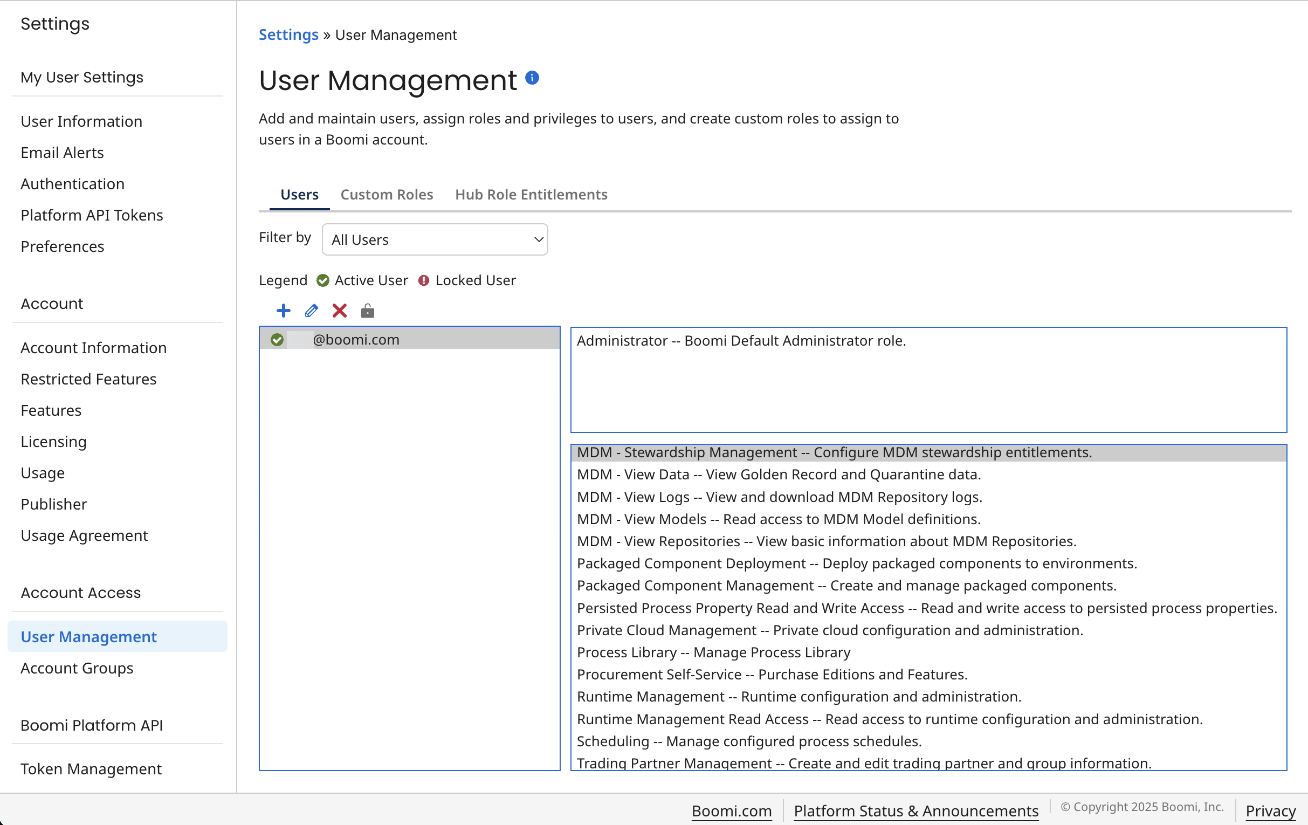
Task: Edit the selected user via the pencil icon
Action: tap(311, 311)
